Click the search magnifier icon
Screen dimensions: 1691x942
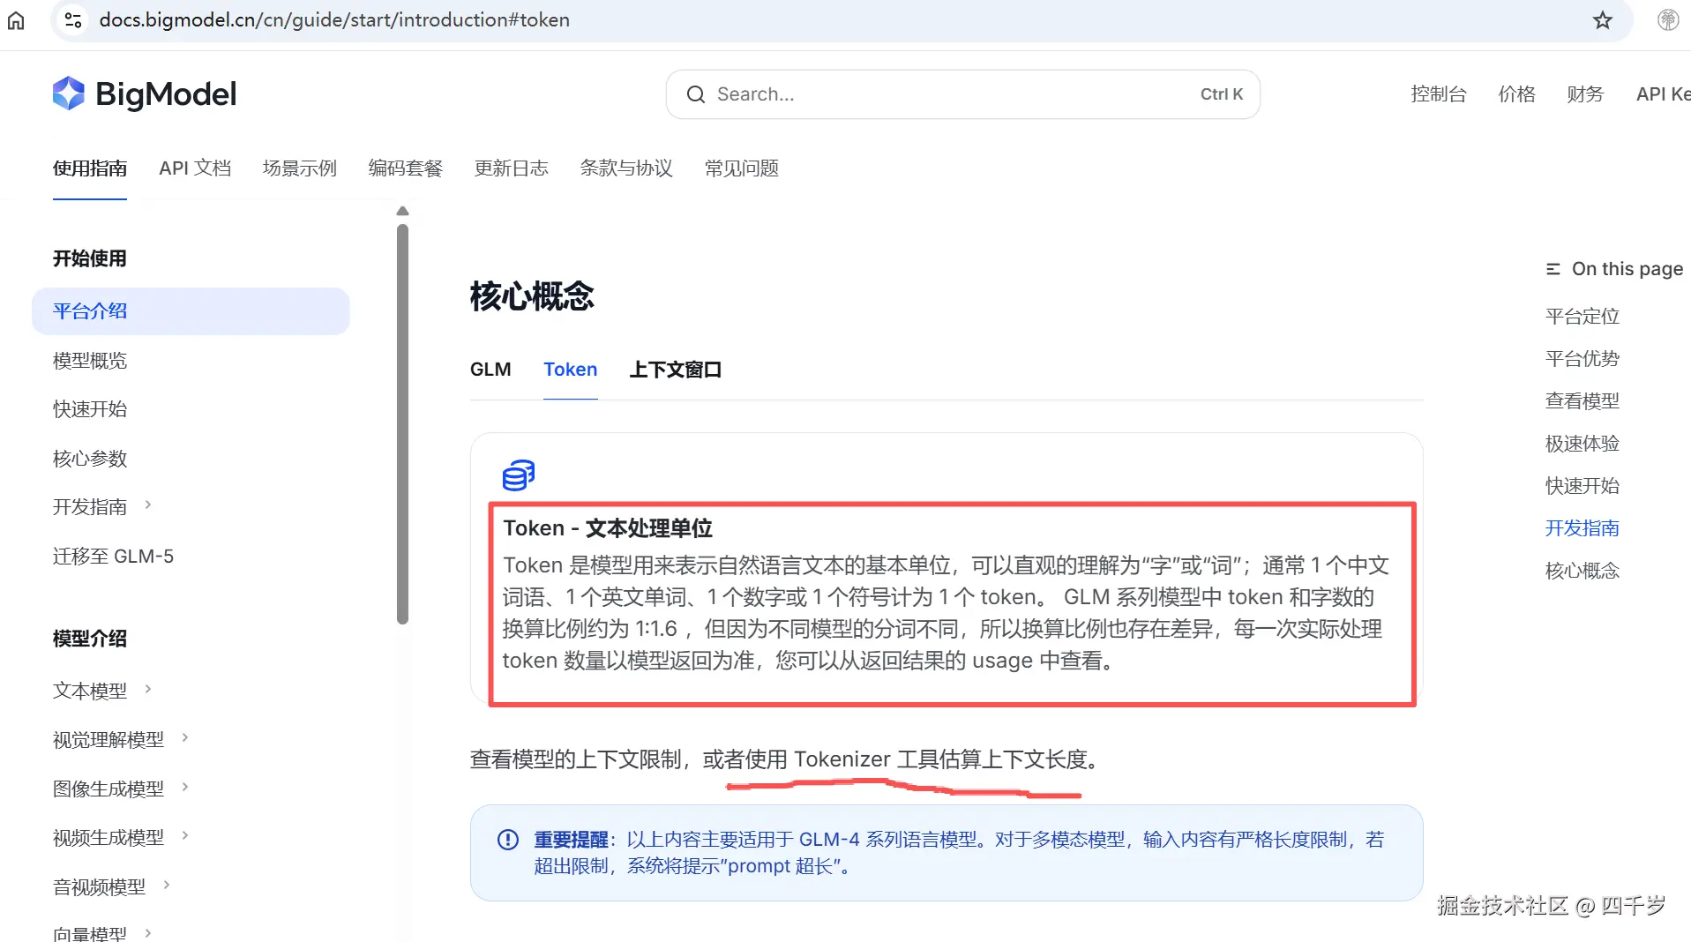[696, 93]
